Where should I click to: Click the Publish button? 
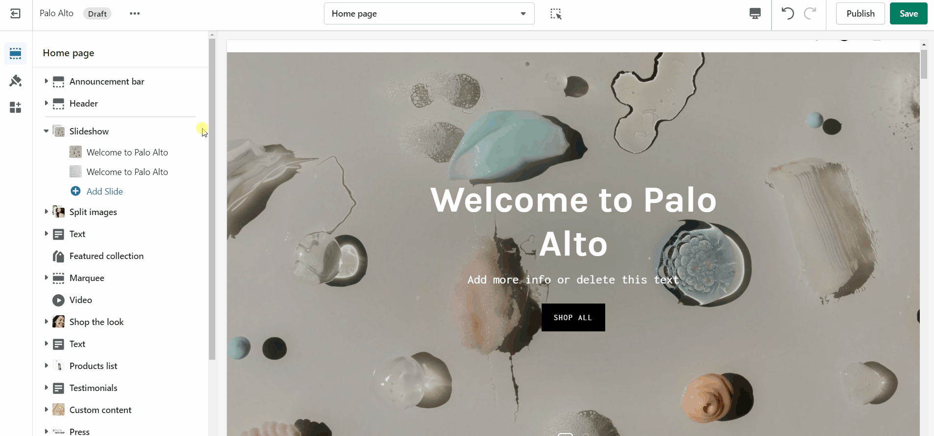click(861, 14)
